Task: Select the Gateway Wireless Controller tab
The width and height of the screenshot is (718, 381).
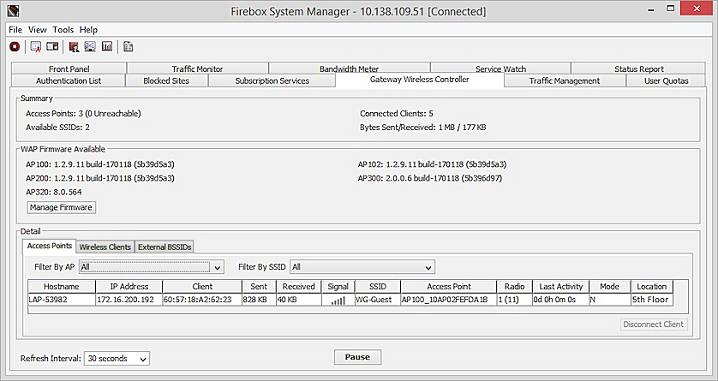Action: (420, 80)
